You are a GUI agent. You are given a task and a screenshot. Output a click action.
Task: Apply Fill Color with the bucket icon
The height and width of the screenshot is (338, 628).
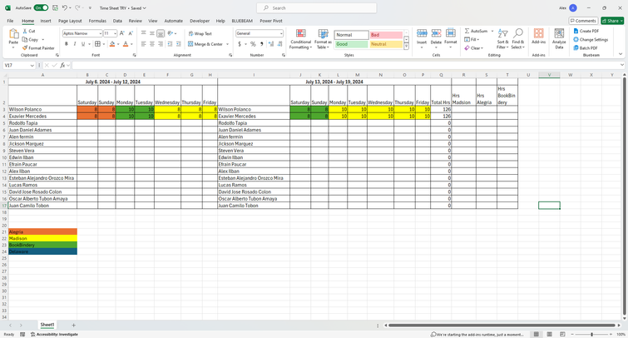pos(112,44)
